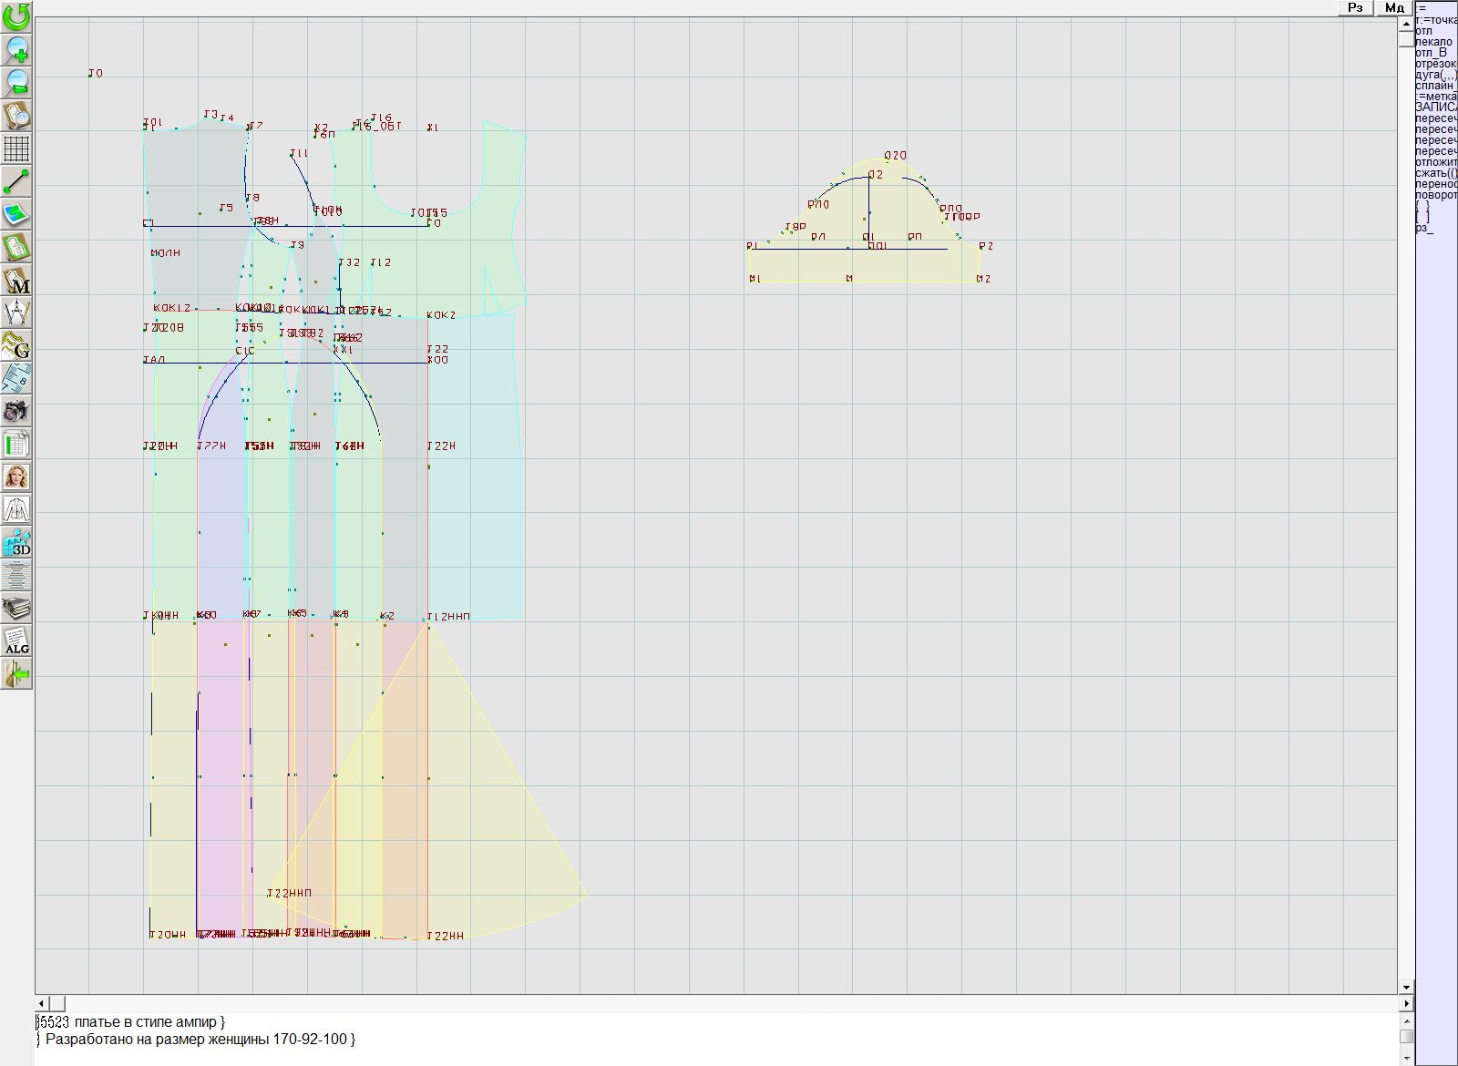Viewport: 1458px width, 1066px height.
Task: Switch to the 3D view
Action: (16, 543)
